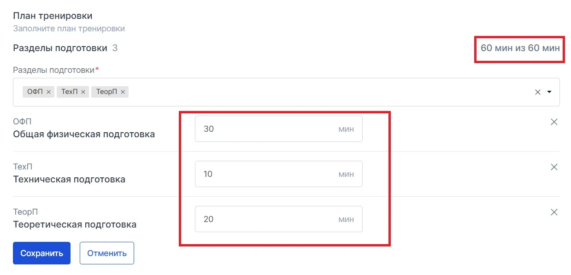Click the ОФП minutes field showing 30
The height and width of the screenshot is (275, 571).
click(x=278, y=129)
